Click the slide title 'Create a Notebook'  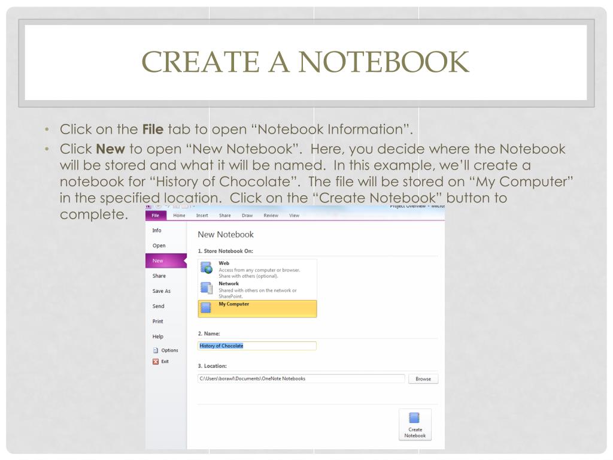[x=305, y=62]
